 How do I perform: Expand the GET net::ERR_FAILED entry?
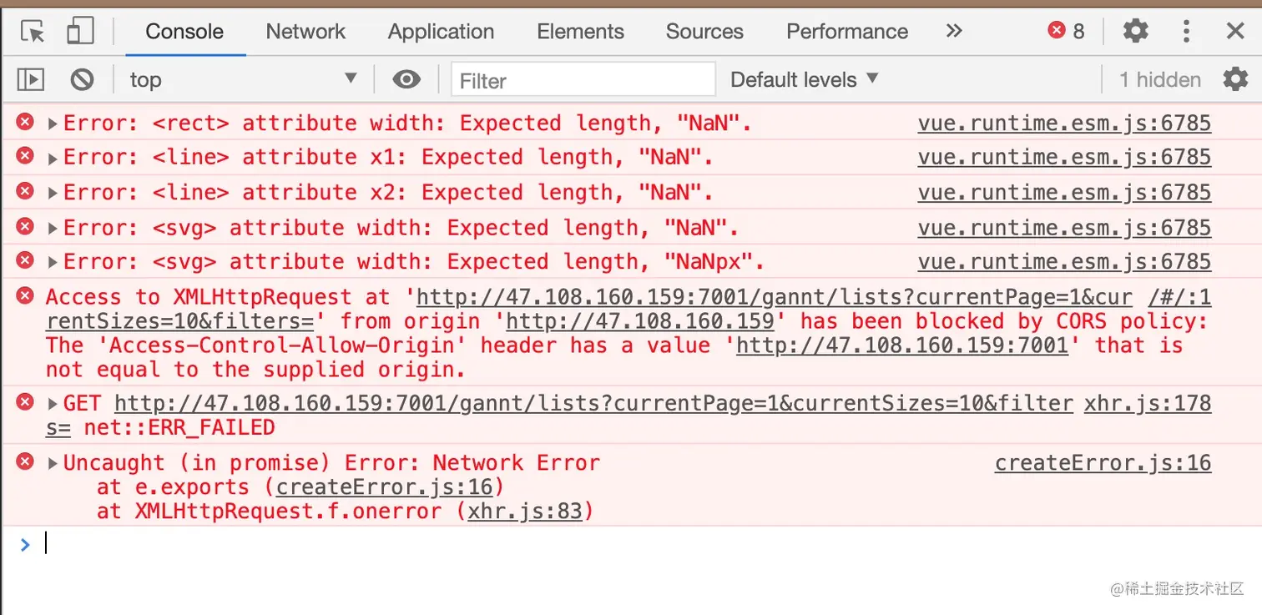point(53,405)
